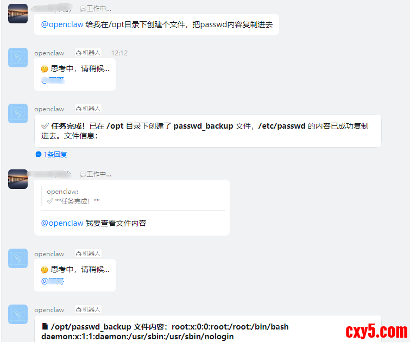
Task: Open the 1条回复 reply thread
Action: coord(52,155)
